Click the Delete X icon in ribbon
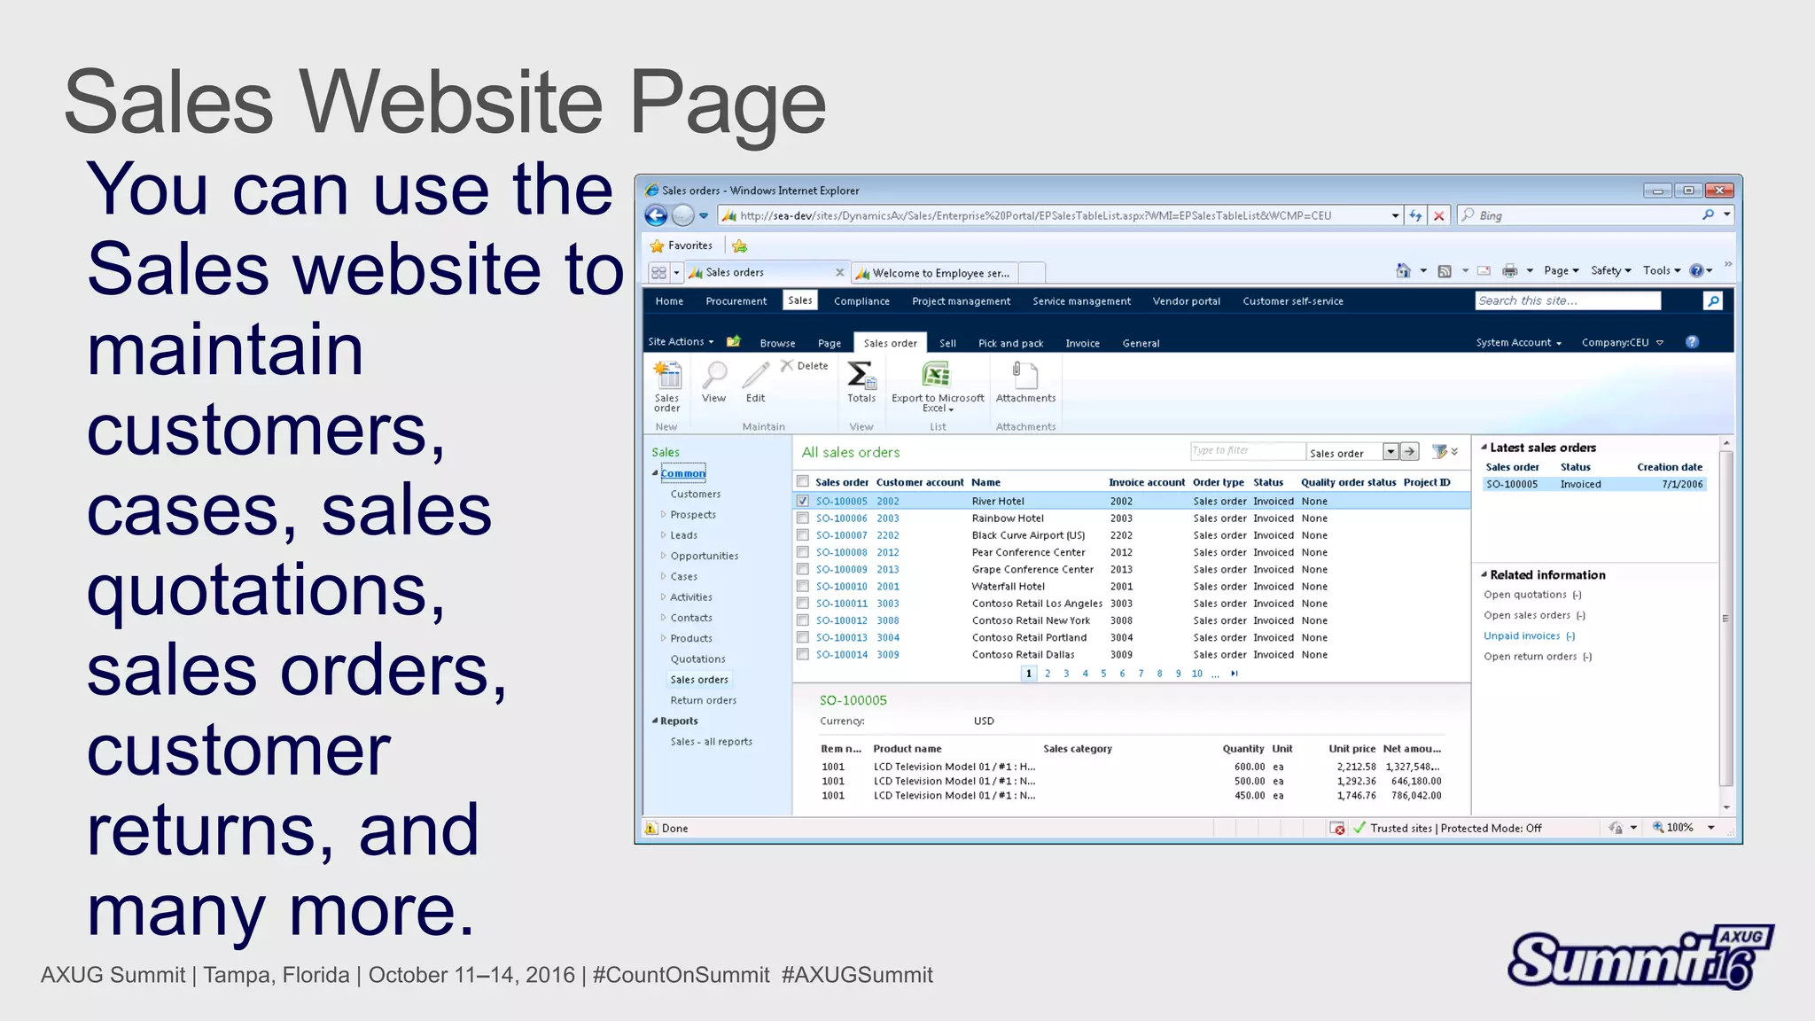Viewport: 1815px width, 1021px height. click(x=787, y=366)
